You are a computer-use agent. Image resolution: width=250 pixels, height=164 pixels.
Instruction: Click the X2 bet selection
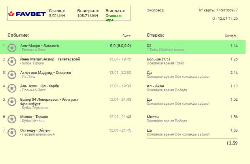click(149, 46)
